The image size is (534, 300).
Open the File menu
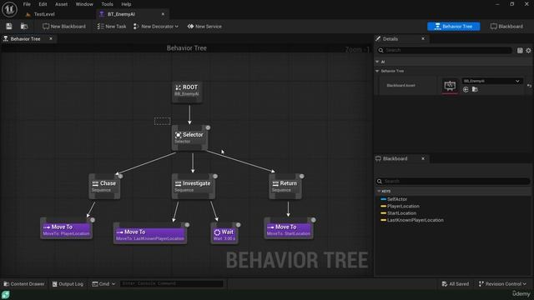click(27, 4)
